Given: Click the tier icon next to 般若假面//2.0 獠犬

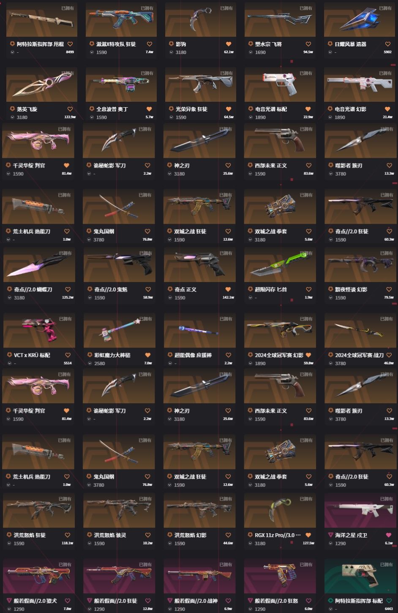Looking at the screenshot, I should [9, 601].
